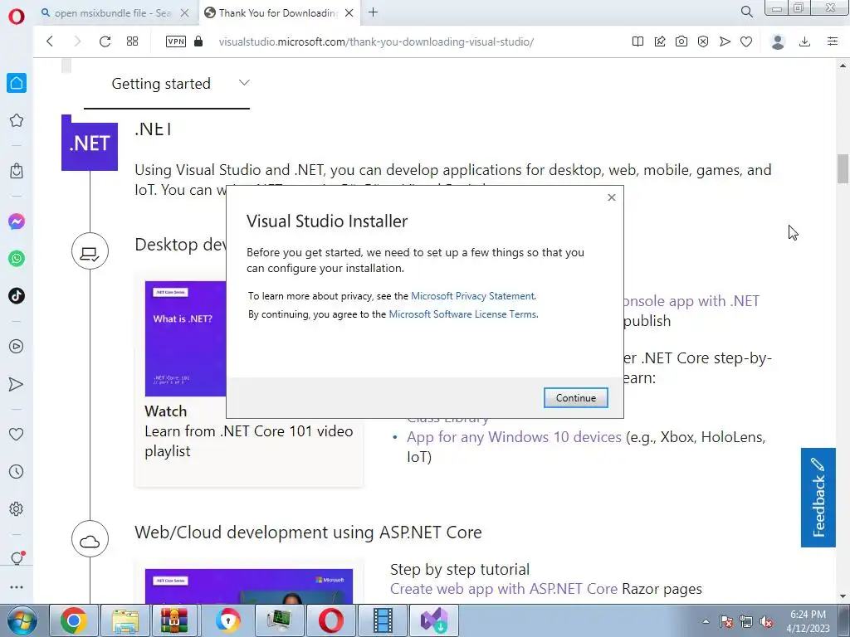This screenshot has width=850, height=637.
Task: Open the ad blocker shield icon
Action: coord(703,41)
